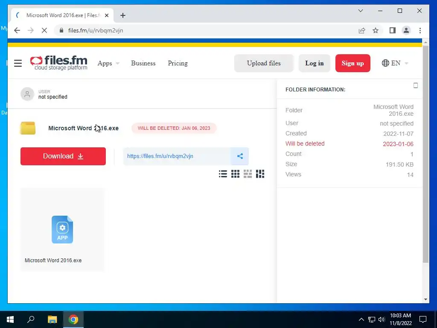Open the Windows Start menu
This screenshot has width=437, height=328.
pyautogui.click(x=10, y=319)
